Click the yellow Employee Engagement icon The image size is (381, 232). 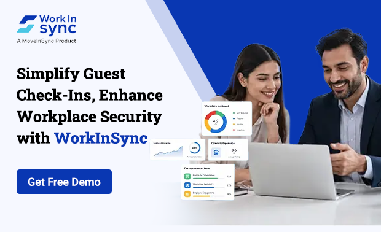click(187, 194)
